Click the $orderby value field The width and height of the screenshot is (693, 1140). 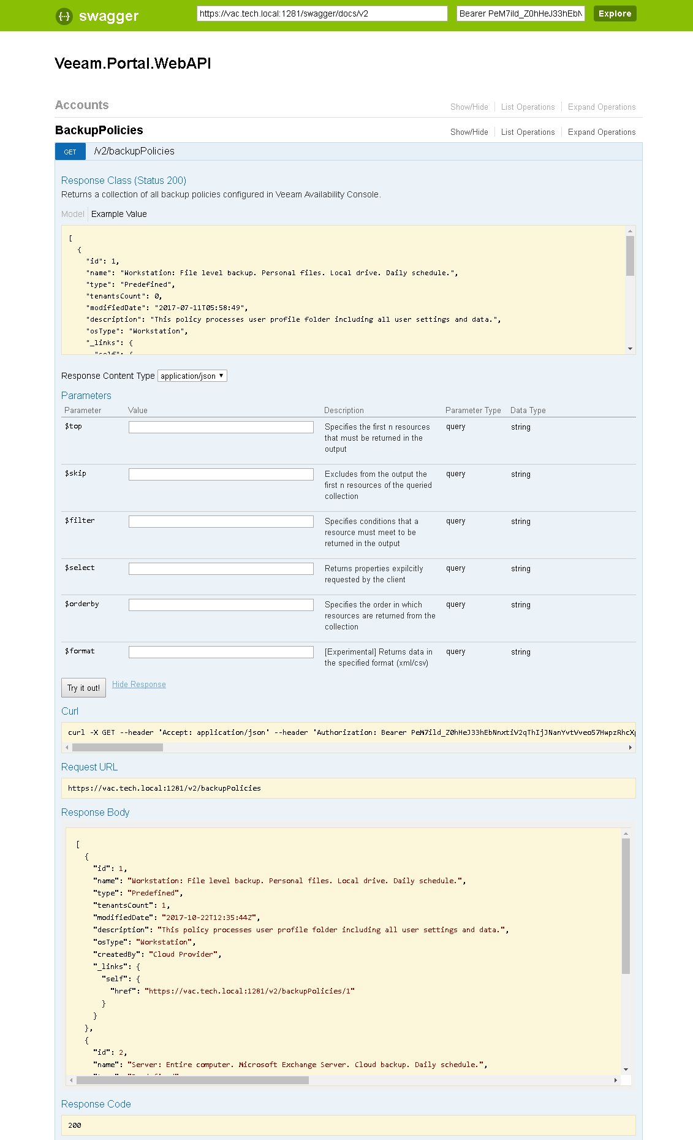click(x=221, y=605)
